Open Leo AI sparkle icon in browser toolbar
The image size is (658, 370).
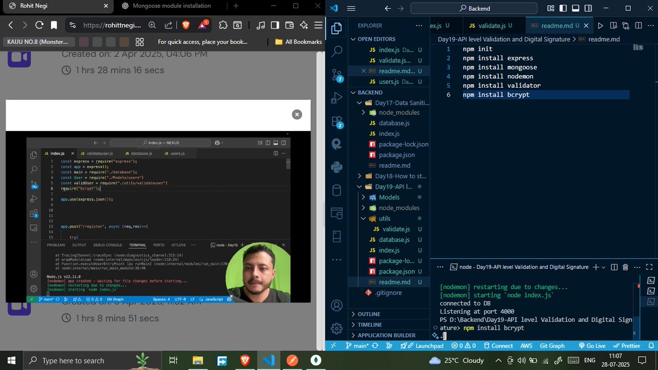pyautogui.click(x=304, y=25)
